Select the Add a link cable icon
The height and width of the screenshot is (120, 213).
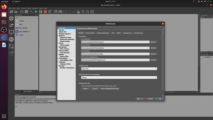(x=11, y=53)
